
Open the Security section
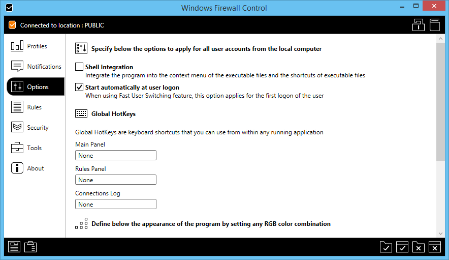pyautogui.click(x=35, y=127)
